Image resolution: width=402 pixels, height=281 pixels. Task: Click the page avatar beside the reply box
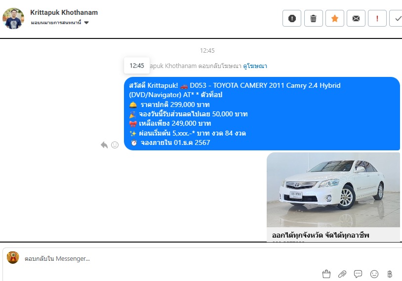click(13, 257)
